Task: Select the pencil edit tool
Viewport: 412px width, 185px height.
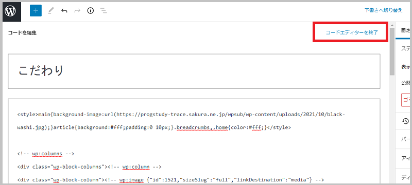Action: tap(51, 11)
